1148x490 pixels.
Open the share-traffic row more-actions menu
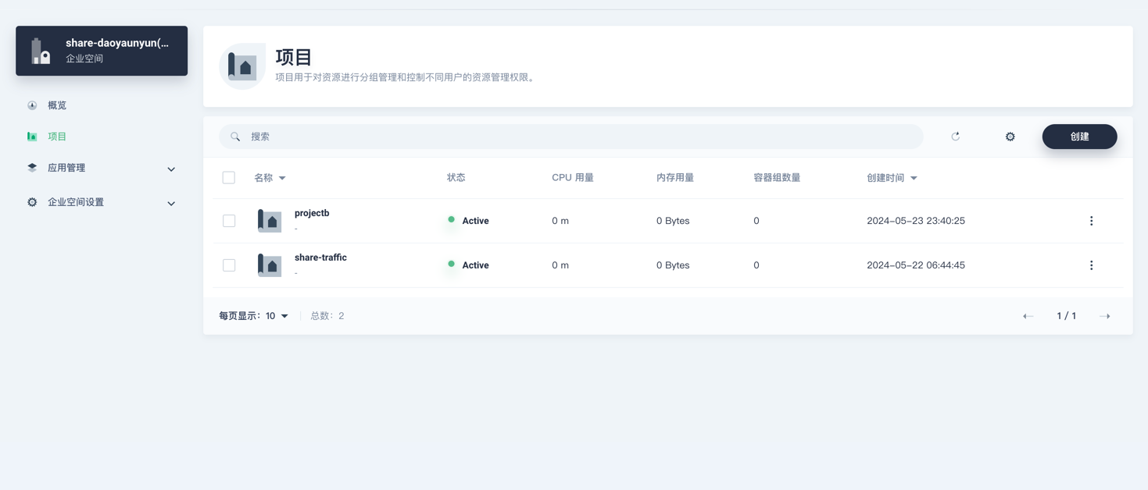(x=1091, y=265)
